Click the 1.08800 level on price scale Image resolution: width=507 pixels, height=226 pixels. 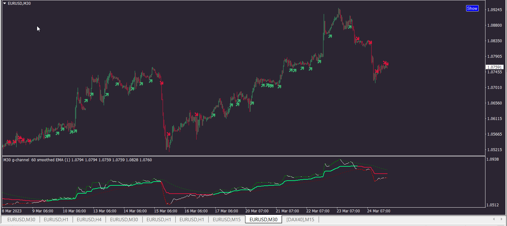[x=495, y=25]
